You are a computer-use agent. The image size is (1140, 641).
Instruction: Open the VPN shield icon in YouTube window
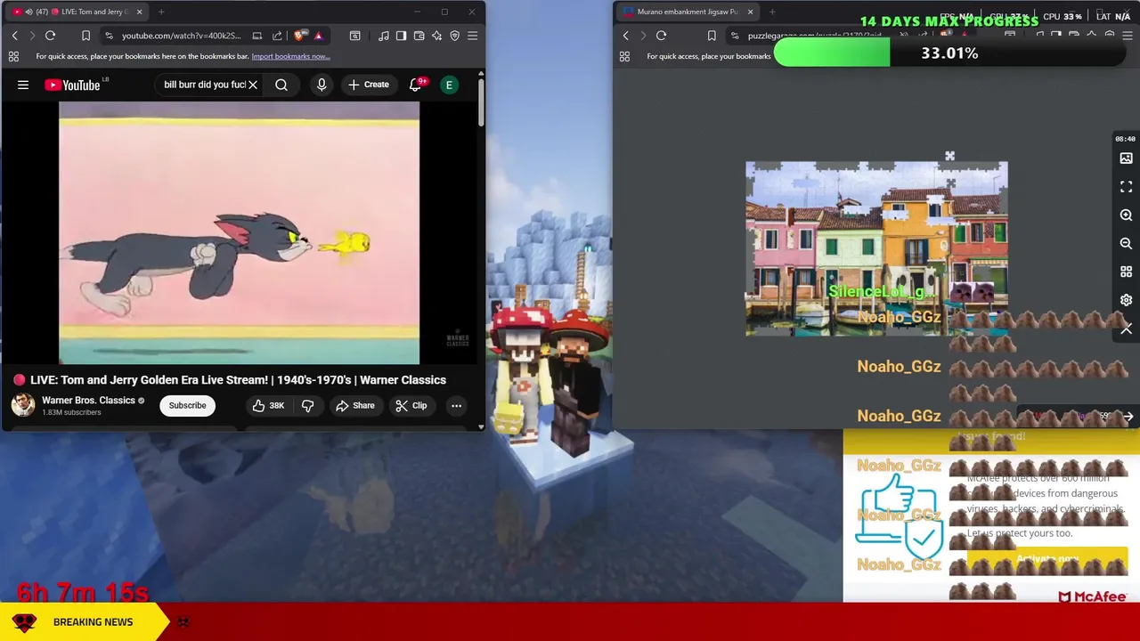pos(454,36)
